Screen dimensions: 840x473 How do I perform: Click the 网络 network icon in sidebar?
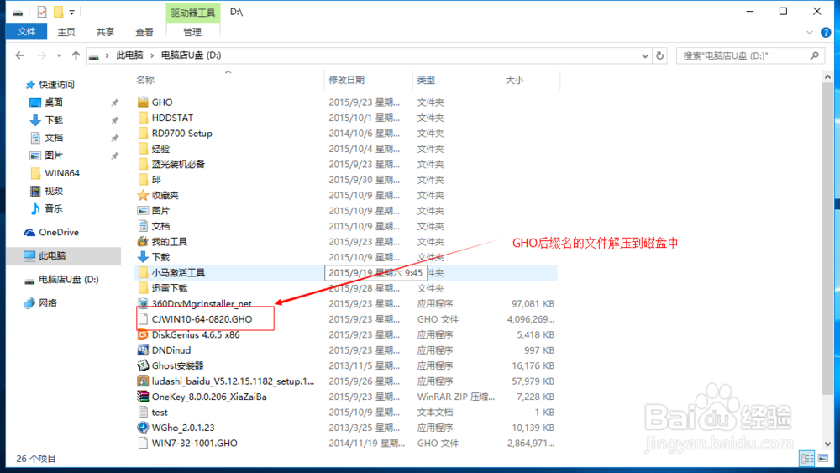click(29, 303)
